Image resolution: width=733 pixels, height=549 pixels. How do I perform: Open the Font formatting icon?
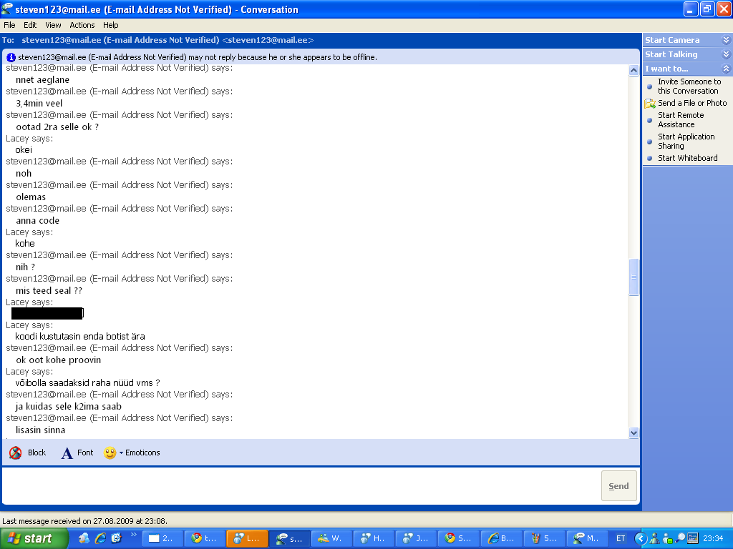(x=67, y=452)
